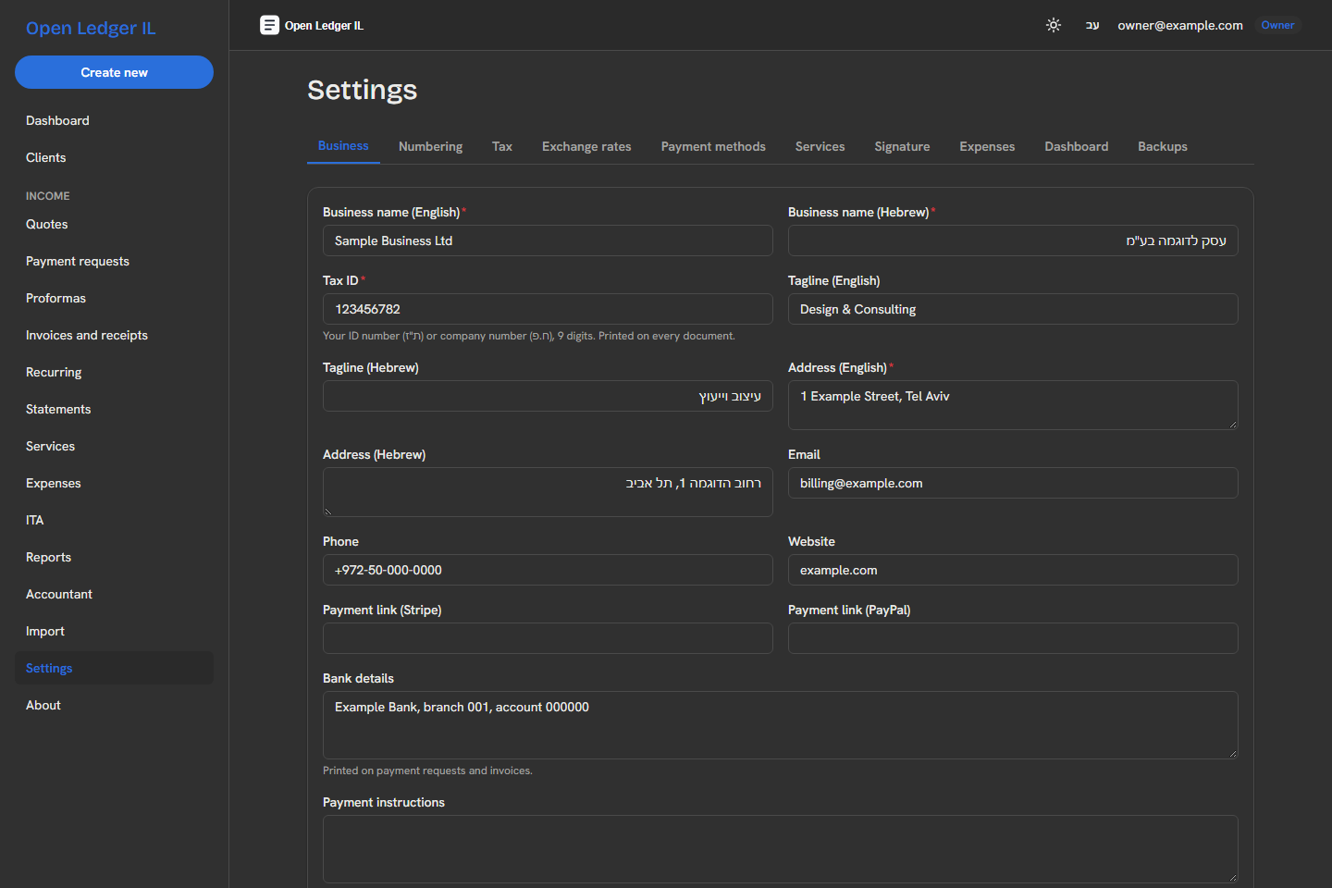1332x888 pixels.
Task: Click the Tax ID input field
Action: pyautogui.click(x=548, y=309)
